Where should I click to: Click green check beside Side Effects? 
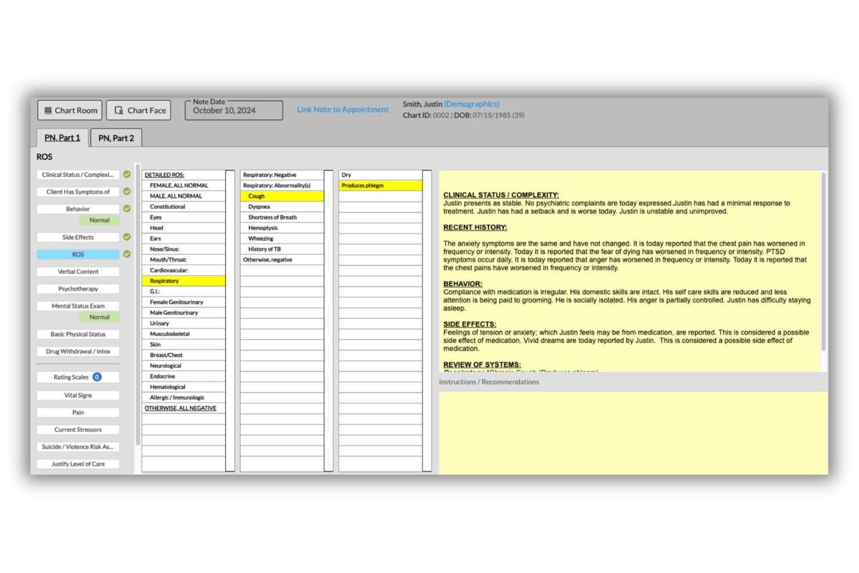click(x=127, y=237)
